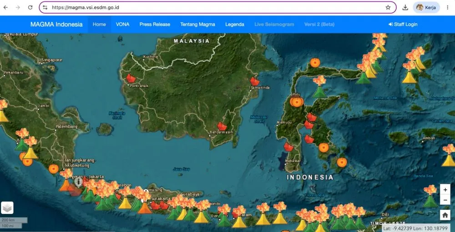455x232 pixels.
Task: Select the Home tab in the navbar
Action: coord(99,25)
